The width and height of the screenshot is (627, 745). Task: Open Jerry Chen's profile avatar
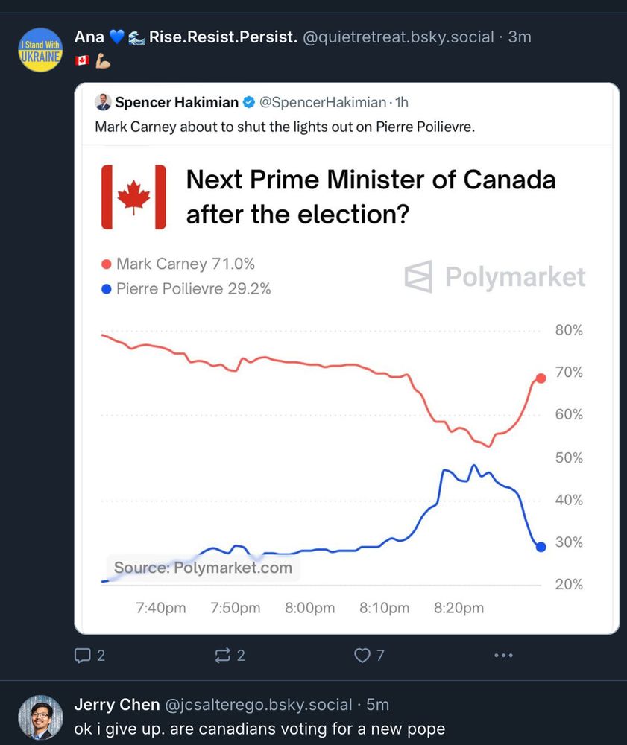40,717
